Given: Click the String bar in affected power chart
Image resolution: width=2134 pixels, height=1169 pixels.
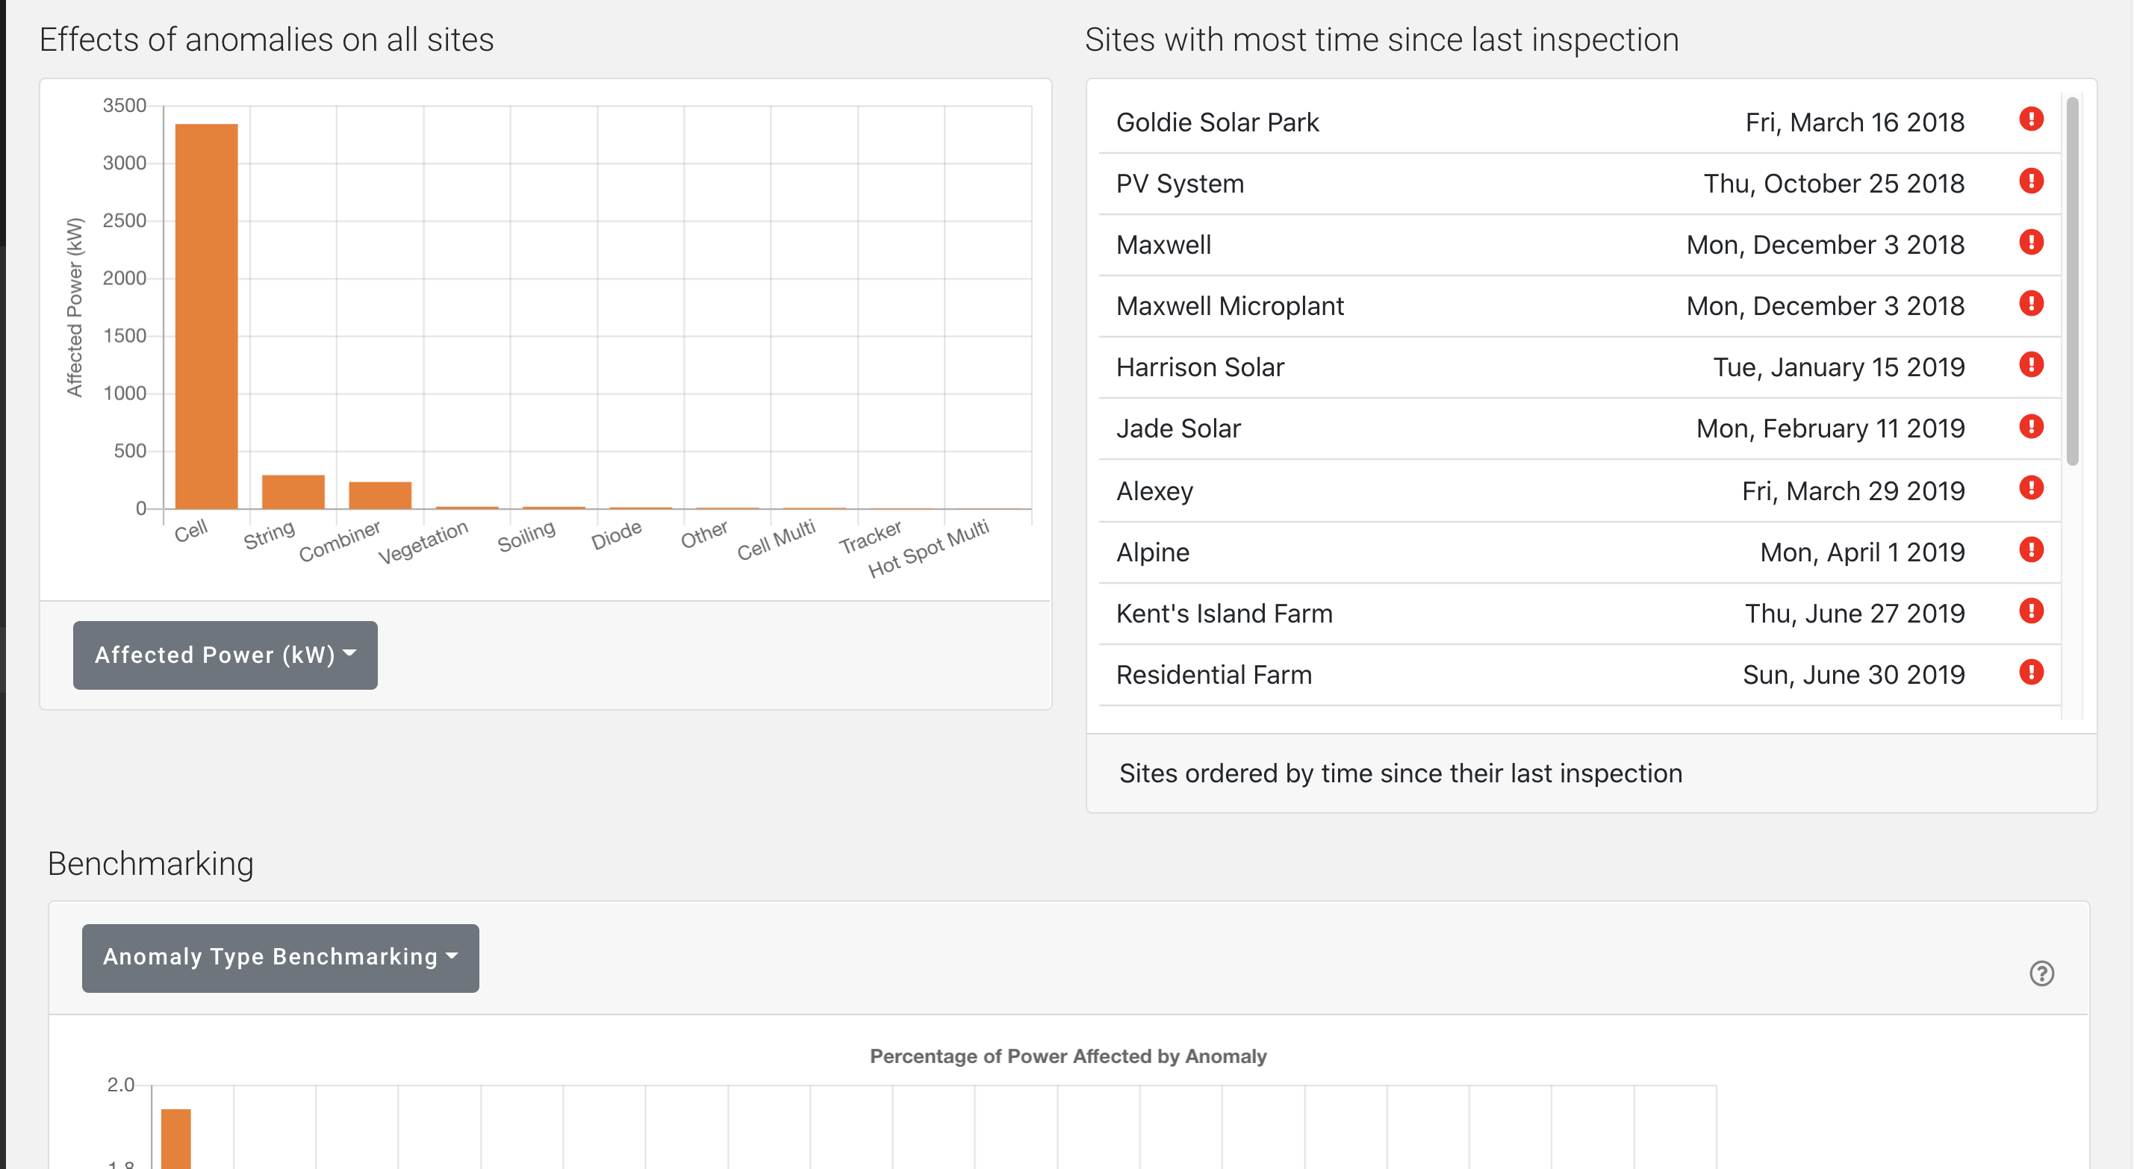Looking at the screenshot, I should [293, 491].
